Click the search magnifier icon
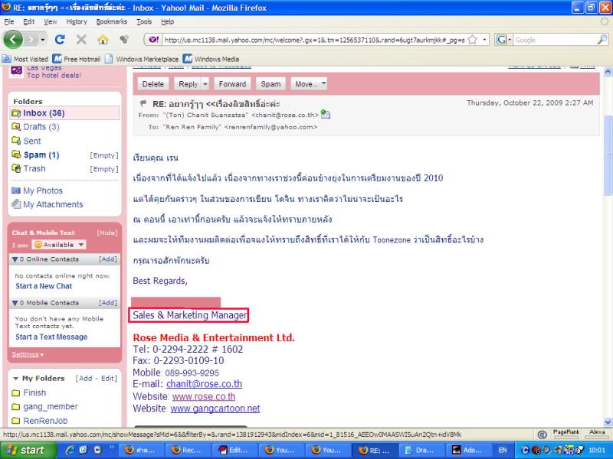This screenshot has width=613, height=459. (x=602, y=40)
